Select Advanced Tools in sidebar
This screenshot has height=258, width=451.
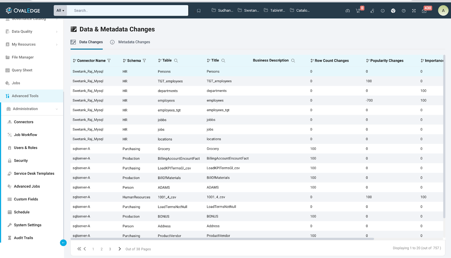coord(32,96)
